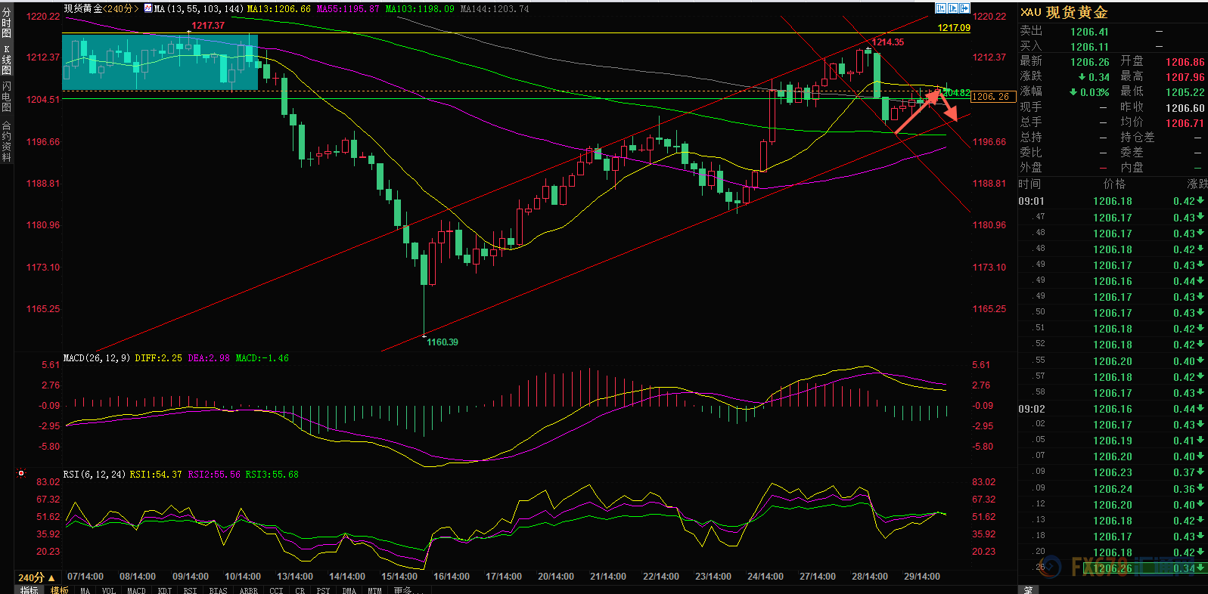Image resolution: width=1208 pixels, height=594 pixels.
Task: Click the 开盘 value 1206.86
Action: coord(1185,62)
